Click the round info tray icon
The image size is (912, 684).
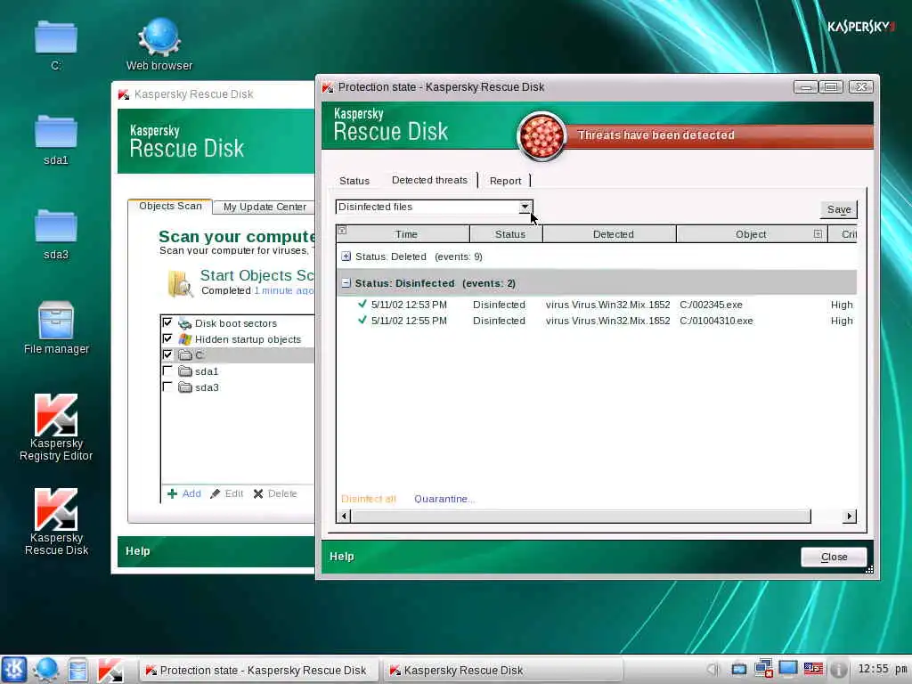pyautogui.click(x=838, y=670)
